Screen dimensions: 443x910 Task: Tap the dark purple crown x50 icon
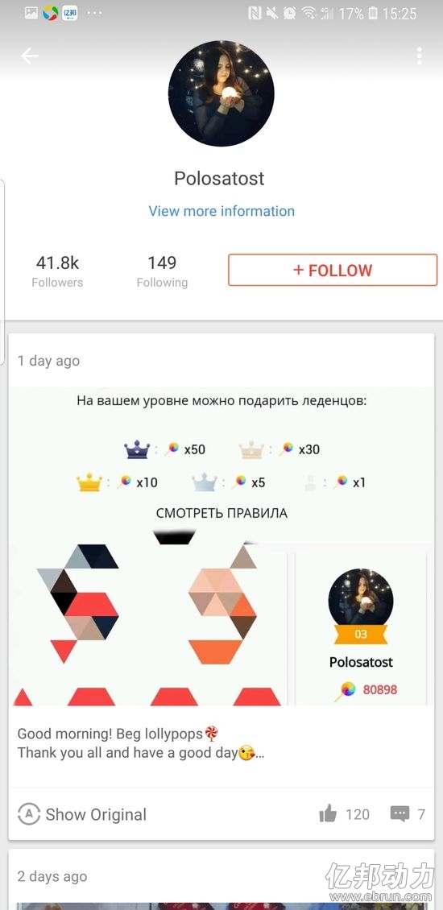(x=137, y=450)
